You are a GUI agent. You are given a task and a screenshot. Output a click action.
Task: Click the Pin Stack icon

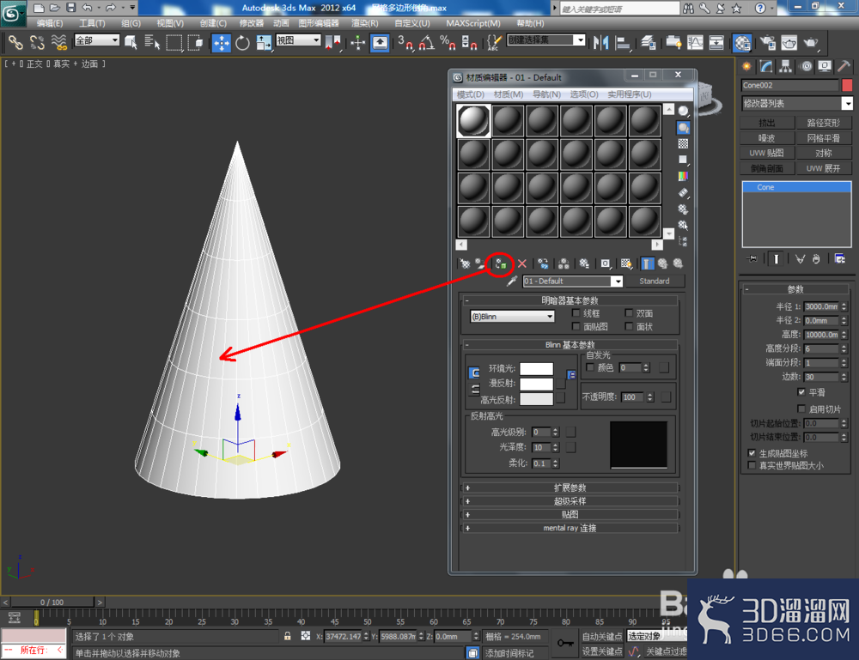[x=752, y=259]
